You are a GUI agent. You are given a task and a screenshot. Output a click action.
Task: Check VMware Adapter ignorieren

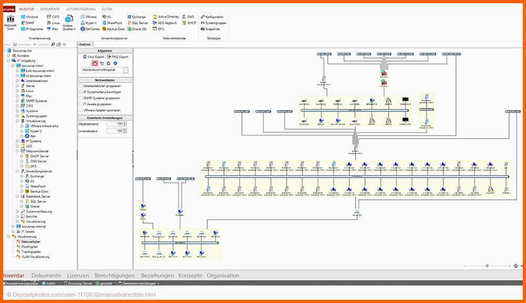point(81,110)
